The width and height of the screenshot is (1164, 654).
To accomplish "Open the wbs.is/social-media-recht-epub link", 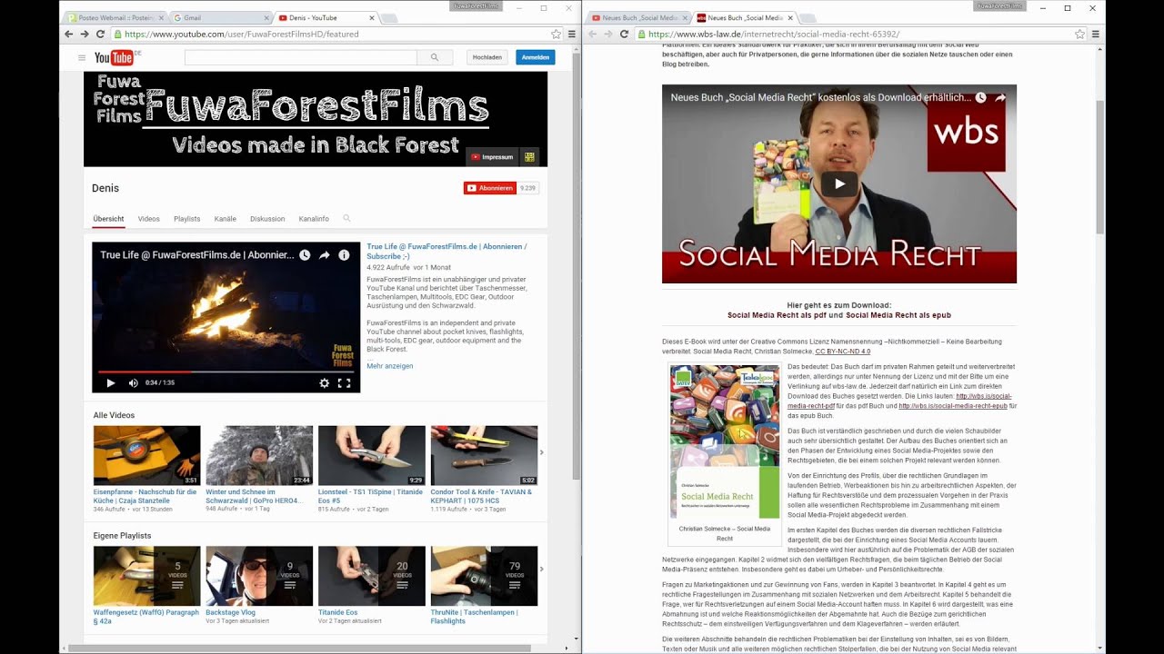I will point(953,406).
